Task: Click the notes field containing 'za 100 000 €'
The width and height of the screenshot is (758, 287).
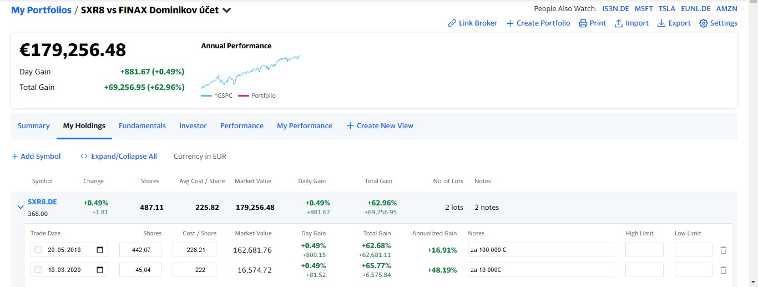Action: coord(541,250)
